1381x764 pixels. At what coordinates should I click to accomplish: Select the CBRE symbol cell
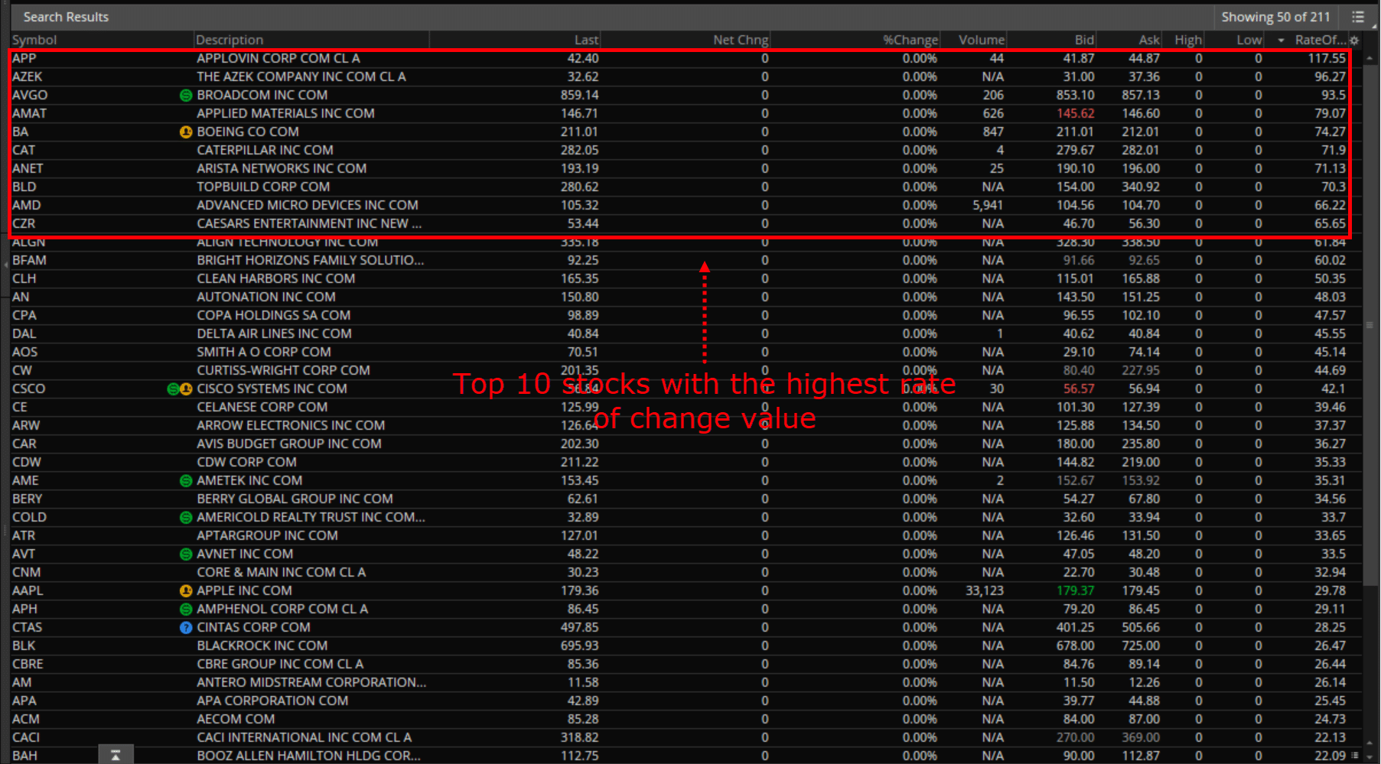tap(28, 664)
